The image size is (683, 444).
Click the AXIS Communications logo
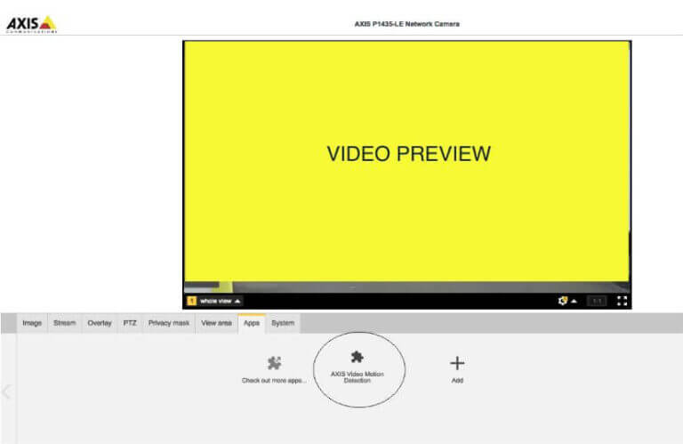click(31, 24)
